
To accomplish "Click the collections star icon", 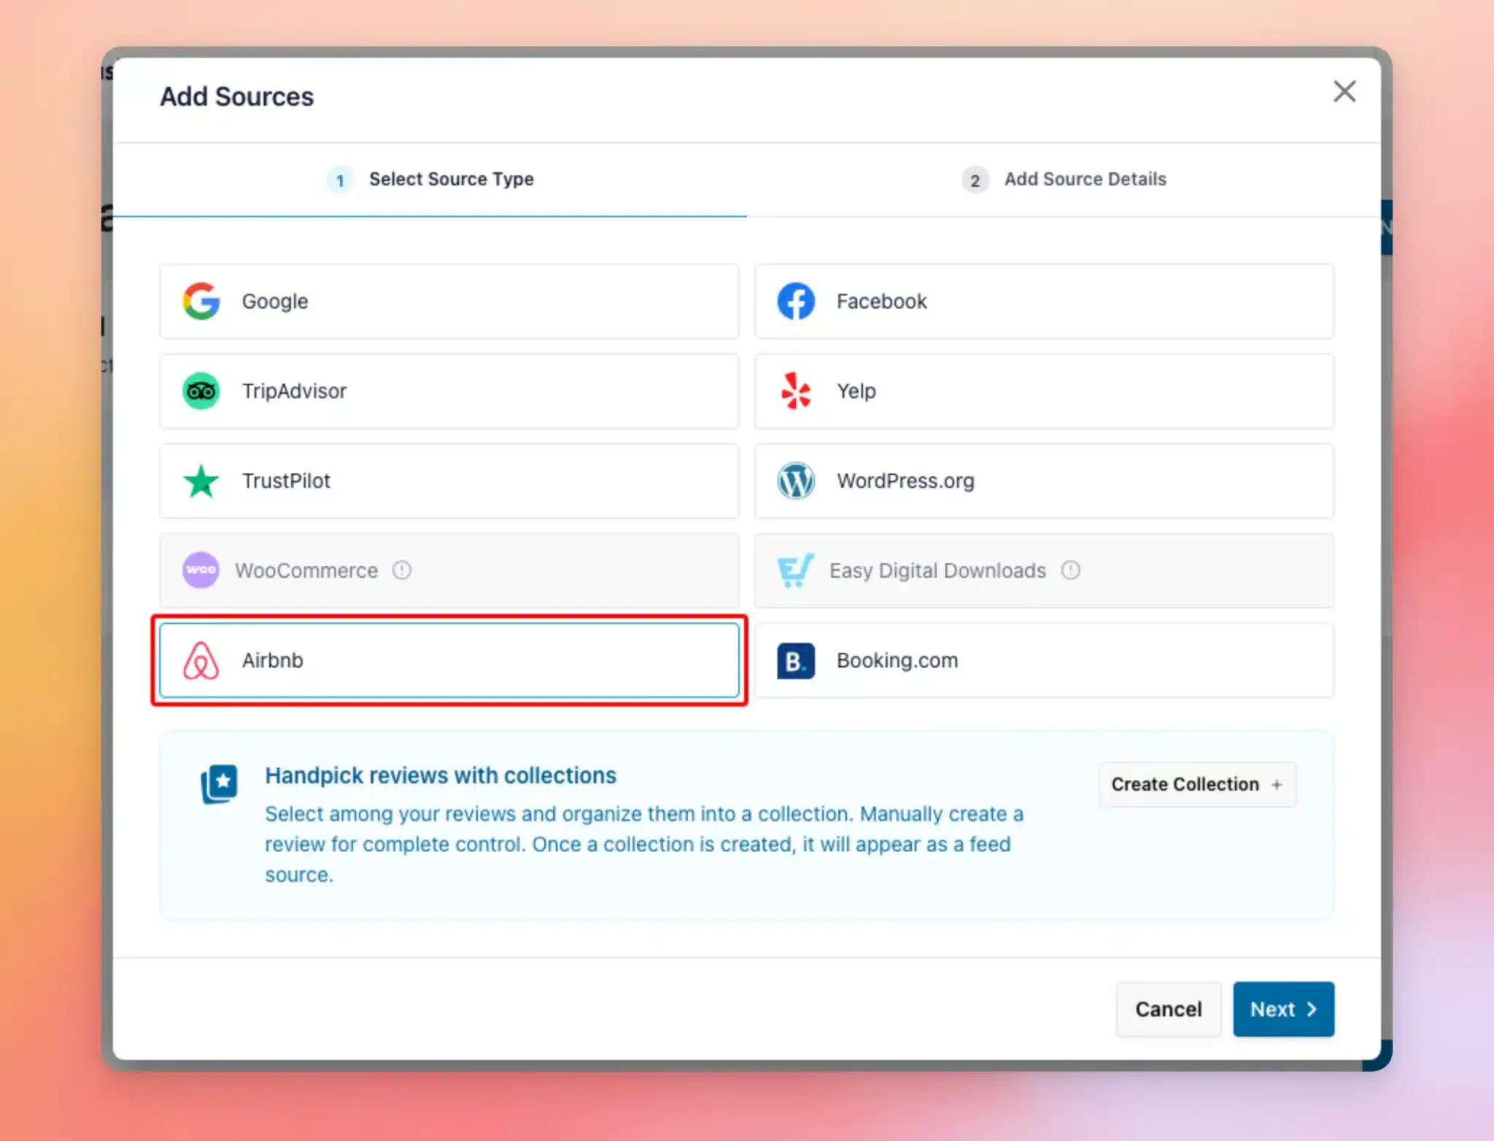I will point(220,784).
